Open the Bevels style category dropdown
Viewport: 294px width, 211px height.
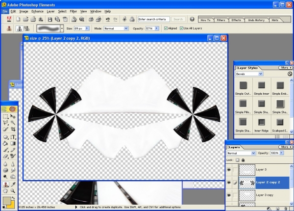click(249, 74)
